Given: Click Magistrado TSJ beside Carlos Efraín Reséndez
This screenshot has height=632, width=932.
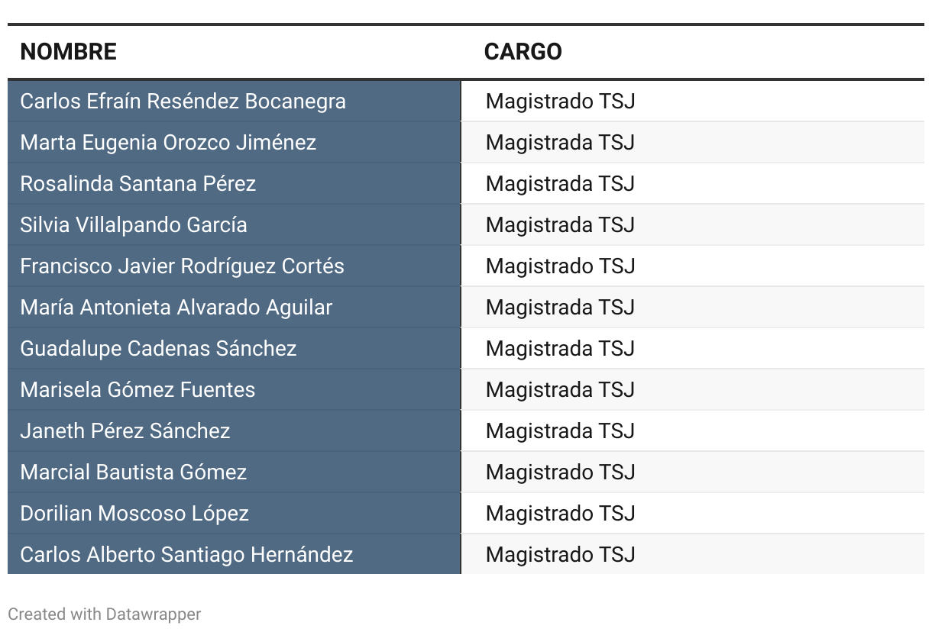Looking at the screenshot, I should click(560, 101).
